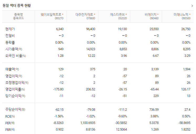
Task: Click sales value 3,139
Action: 155,69
